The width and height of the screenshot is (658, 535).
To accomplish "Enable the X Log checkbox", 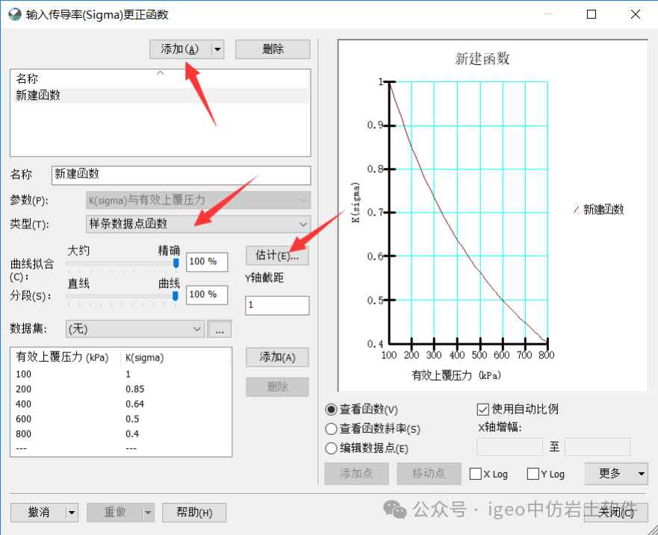I will pos(476,473).
